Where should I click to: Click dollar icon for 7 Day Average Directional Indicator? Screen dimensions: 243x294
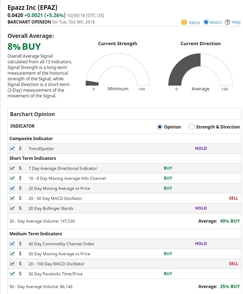(x=20, y=168)
